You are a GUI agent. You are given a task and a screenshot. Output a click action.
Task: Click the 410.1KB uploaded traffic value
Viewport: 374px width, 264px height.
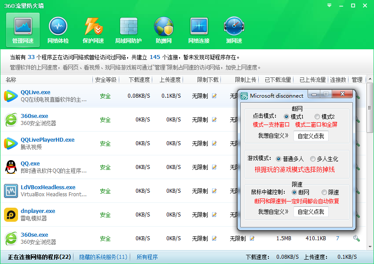pos(316,238)
